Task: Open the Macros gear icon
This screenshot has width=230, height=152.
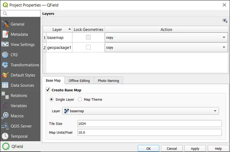Action: [x=5, y=116]
